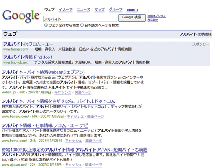The image size is (212, 168).
Task: Open the マップ tab
Action: [x=99, y=10]
